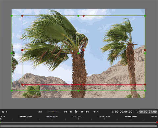Select the green top-left corner handle

click(x=12, y=16)
